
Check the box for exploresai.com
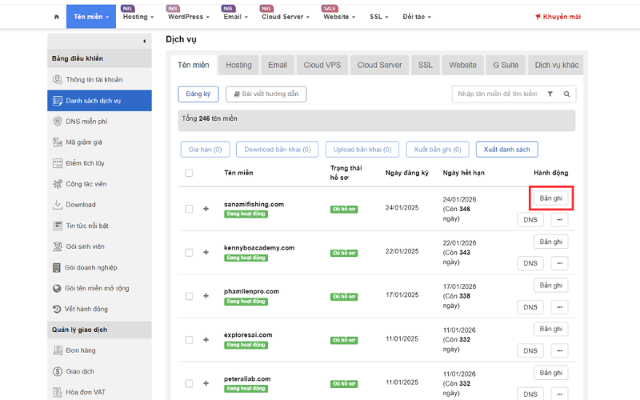pyautogui.click(x=189, y=339)
